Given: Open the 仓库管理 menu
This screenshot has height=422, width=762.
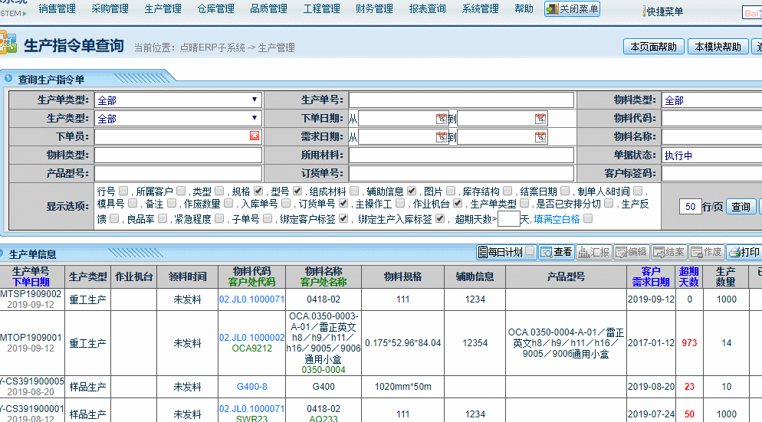Looking at the screenshot, I should [x=215, y=9].
